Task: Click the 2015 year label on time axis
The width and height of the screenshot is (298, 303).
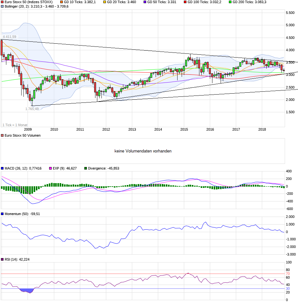Action: click(184, 129)
